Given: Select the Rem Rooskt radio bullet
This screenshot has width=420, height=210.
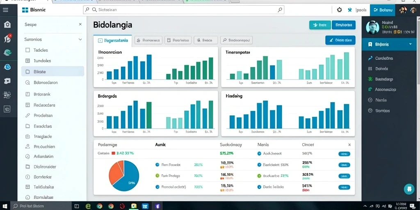Looking at the screenshot, I should click(x=157, y=165).
